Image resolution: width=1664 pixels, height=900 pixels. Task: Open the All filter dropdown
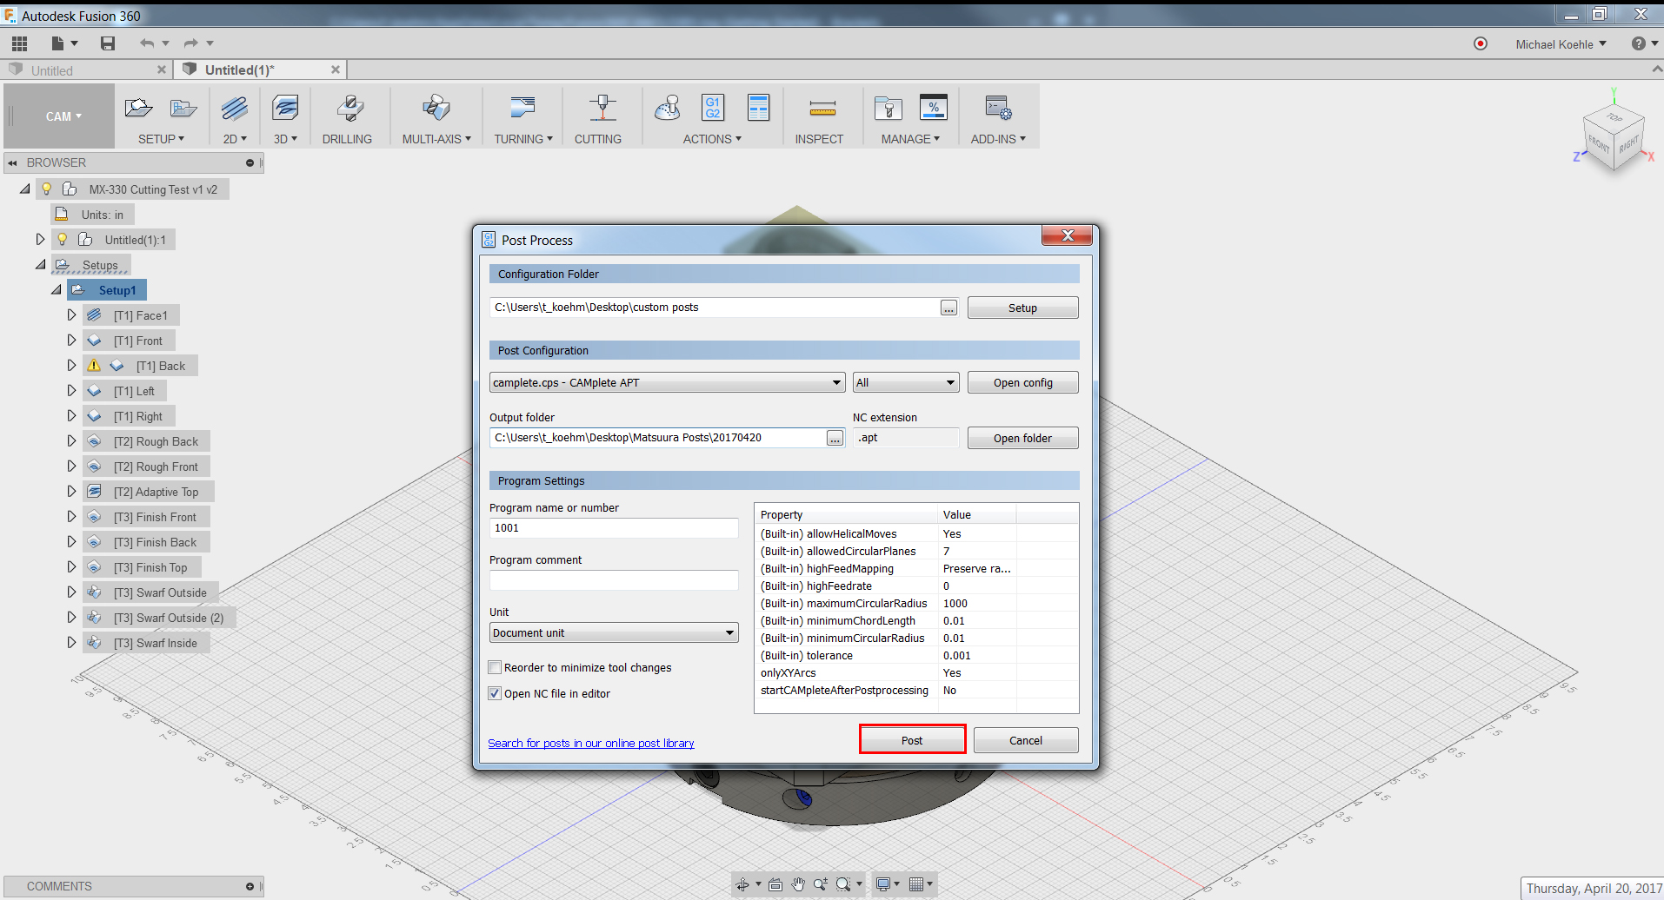906,382
